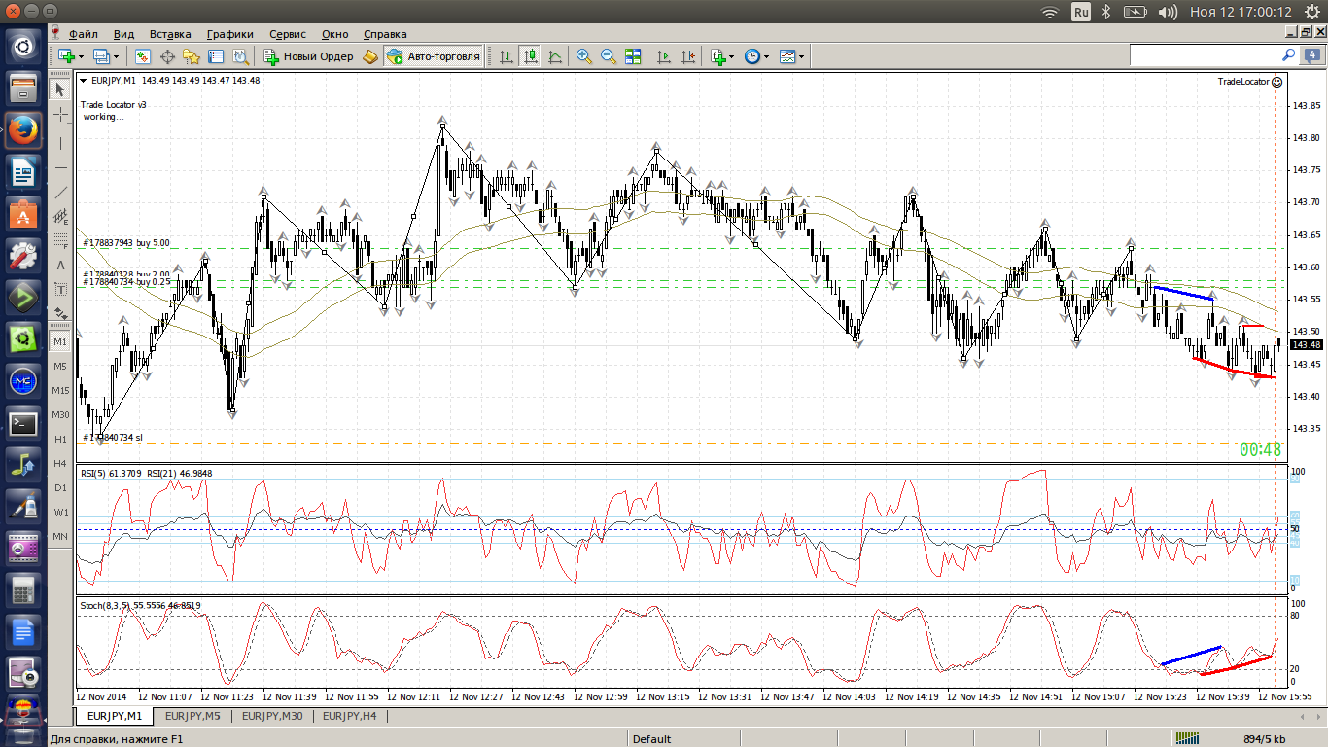Select the Fibonacci retracement tool

coord(61,239)
